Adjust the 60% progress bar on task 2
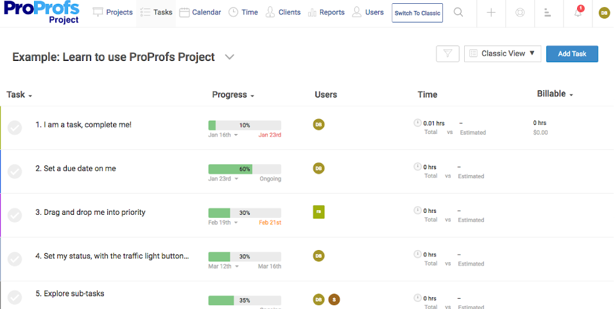The image size is (615, 309). pos(244,169)
